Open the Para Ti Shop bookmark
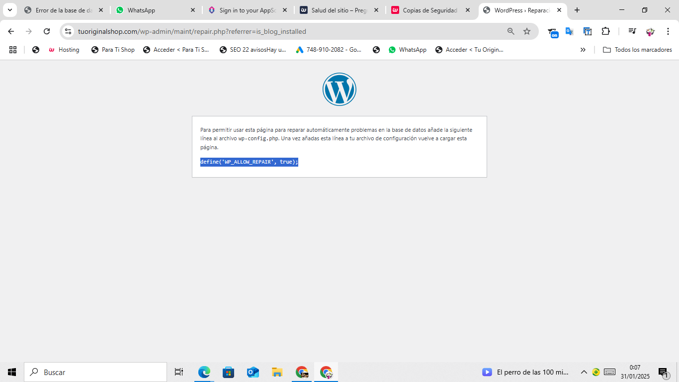Screen dimensions: 679x382 (x=113, y=50)
